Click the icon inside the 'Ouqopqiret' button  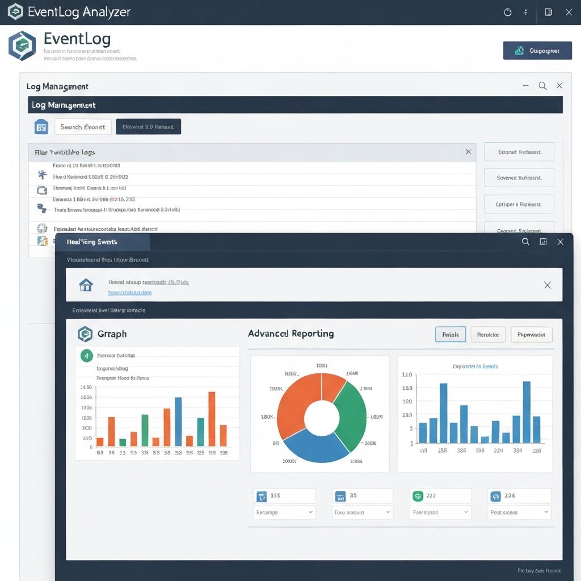(x=519, y=50)
